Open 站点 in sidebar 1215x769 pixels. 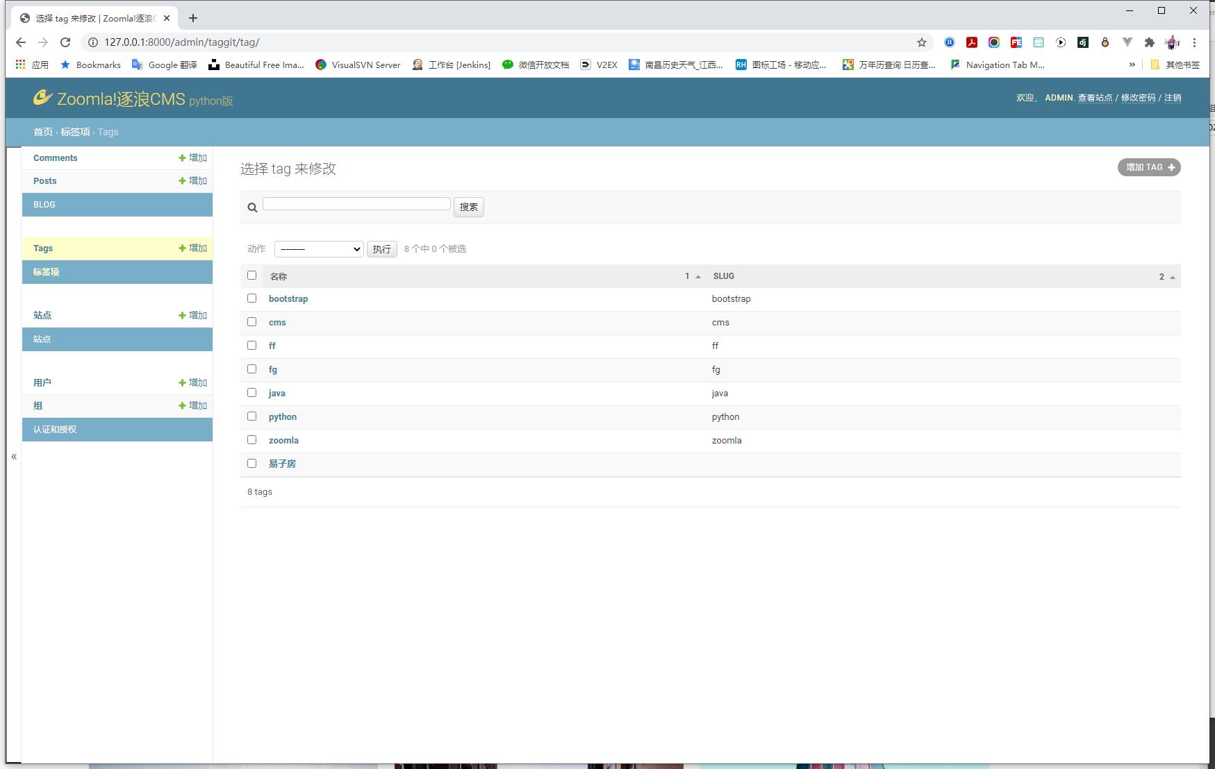coord(42,315)
